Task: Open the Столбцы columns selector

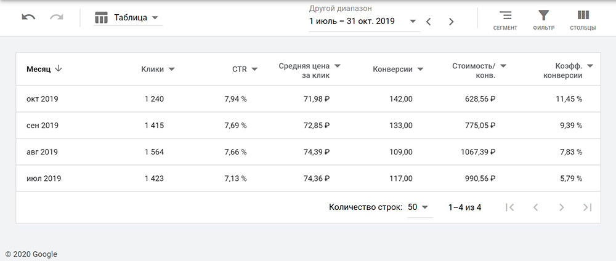Action: tap(583, 20)
